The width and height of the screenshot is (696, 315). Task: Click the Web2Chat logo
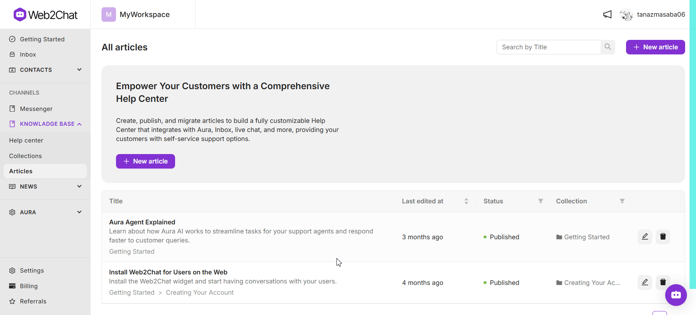pos(45,14)
